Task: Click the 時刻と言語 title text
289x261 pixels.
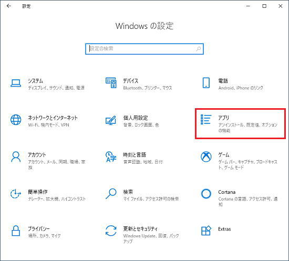Action: coord(135,155)
